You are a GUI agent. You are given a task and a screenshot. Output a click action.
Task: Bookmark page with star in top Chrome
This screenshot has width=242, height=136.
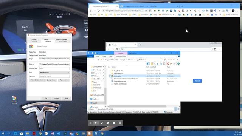pos(150,11)
